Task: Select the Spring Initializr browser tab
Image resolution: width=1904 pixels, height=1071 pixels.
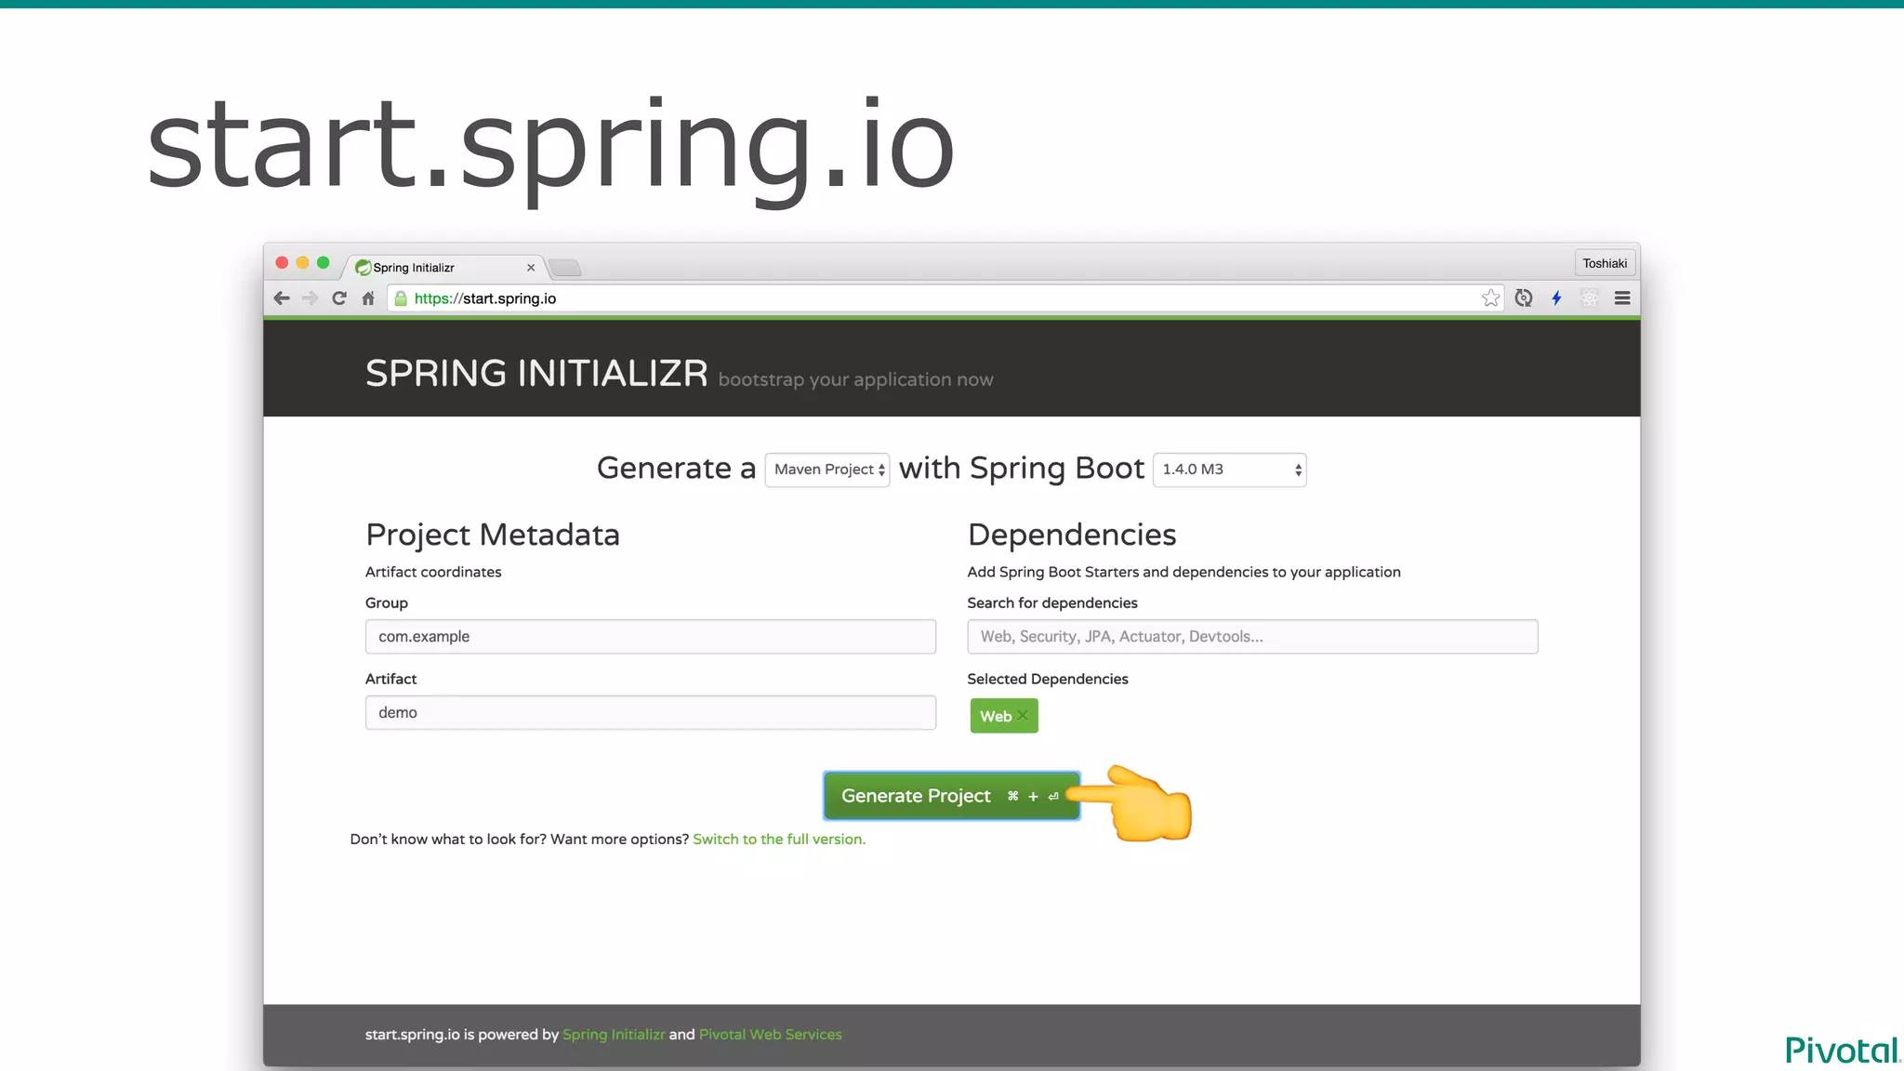Action: point(443,268)
